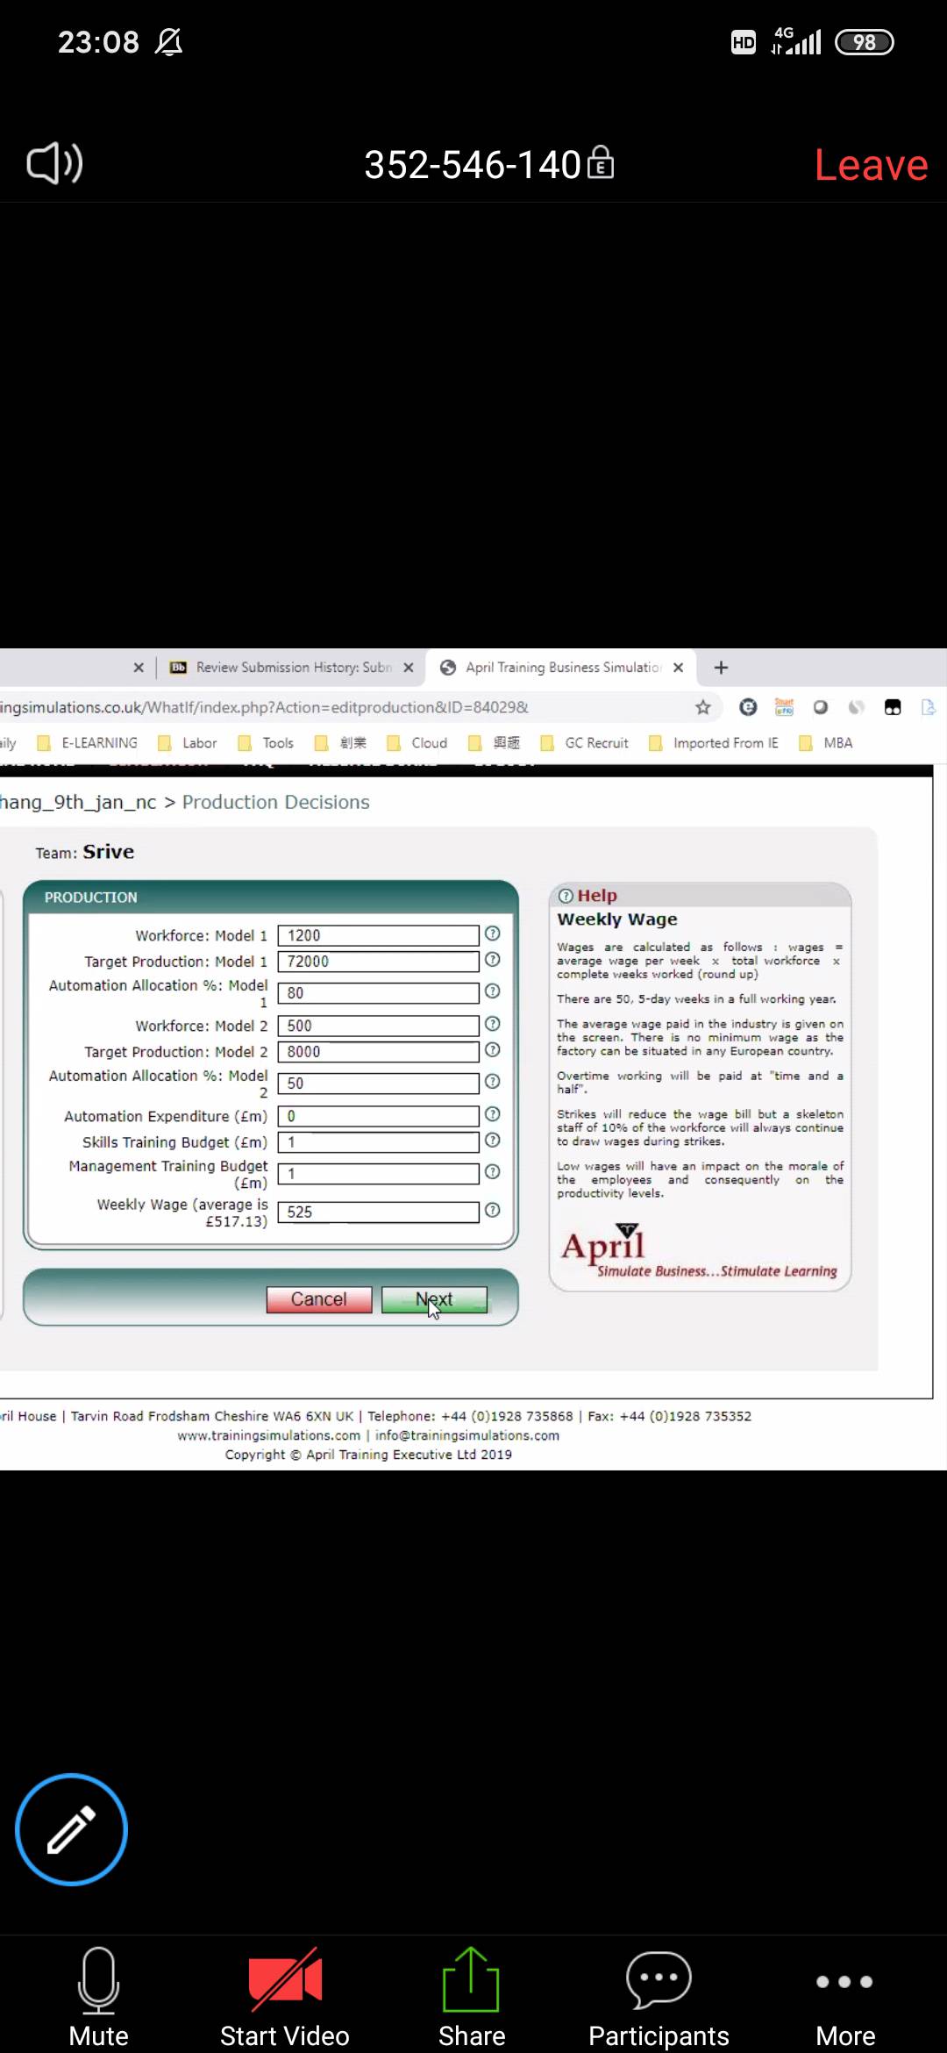Click info@trainingsimulations.com email link
The image size is (947, 2053).
pyautogui.click(x=467, y=1435)
